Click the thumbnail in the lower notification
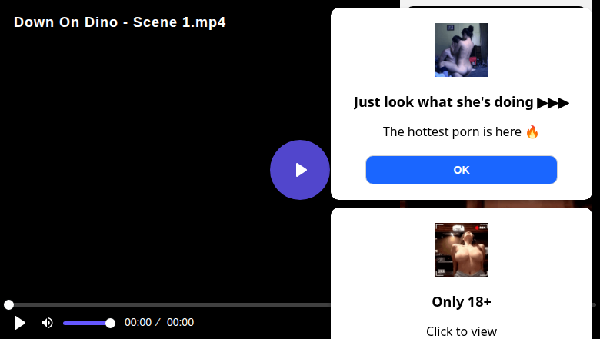 462,250
